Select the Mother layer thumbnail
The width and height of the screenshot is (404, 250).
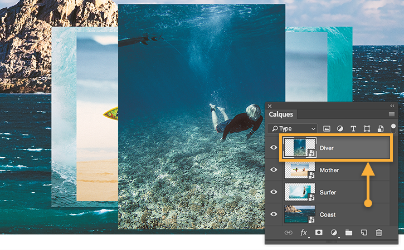[299, 170]
